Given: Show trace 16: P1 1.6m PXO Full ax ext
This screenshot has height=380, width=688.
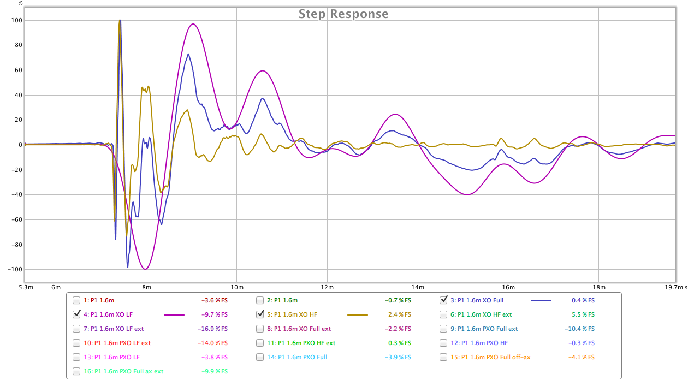Looking at the screenshot, I should 76,371.
